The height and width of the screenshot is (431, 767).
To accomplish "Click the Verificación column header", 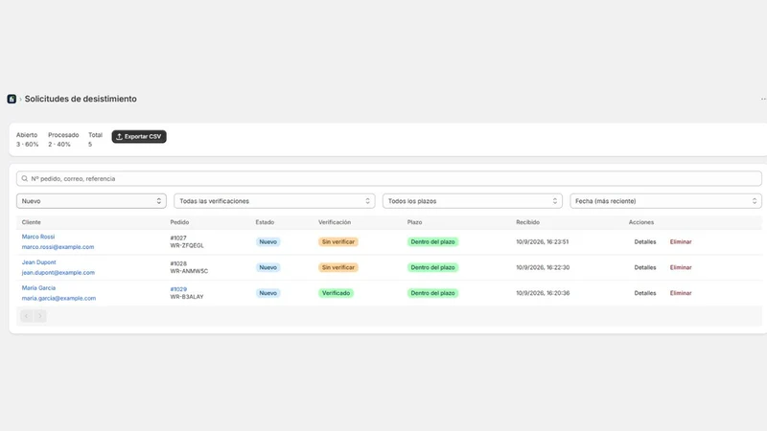I will pyautogui.click(x=335, y=222).
